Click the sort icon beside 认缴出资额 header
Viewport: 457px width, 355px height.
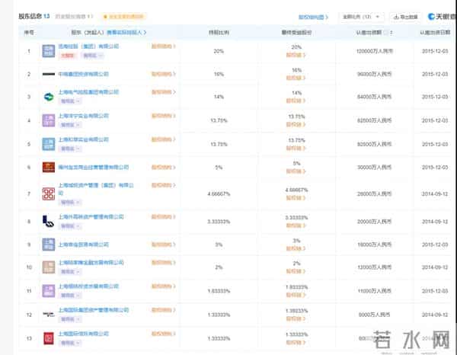pyautogui.click(x=389, y=33)
